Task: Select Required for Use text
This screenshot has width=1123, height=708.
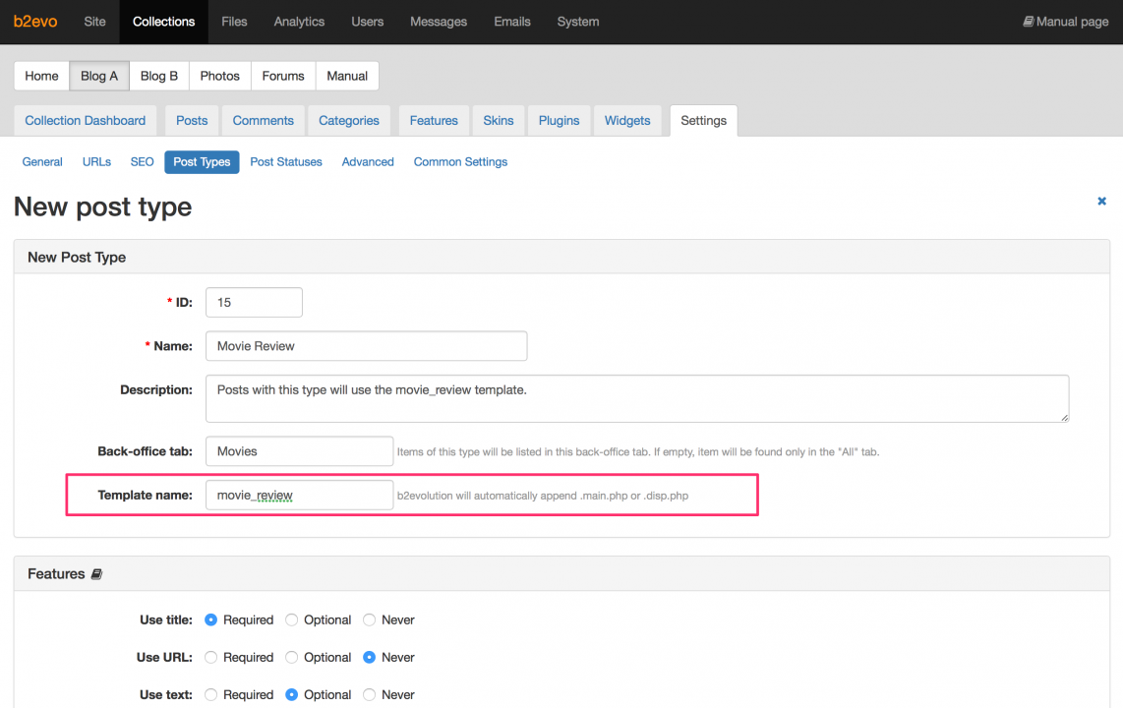Action: click(210, 694)
